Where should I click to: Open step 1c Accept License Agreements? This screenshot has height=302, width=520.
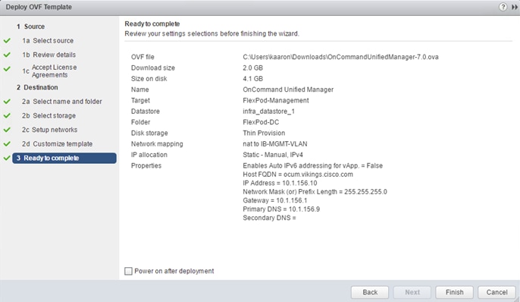tap(49, 71)
